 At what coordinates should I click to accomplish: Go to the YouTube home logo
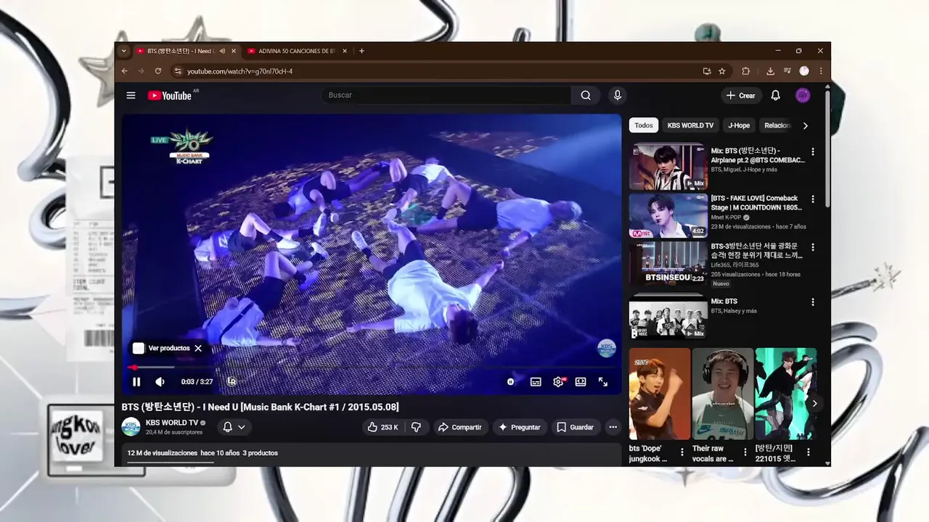[x=170, y=96]
